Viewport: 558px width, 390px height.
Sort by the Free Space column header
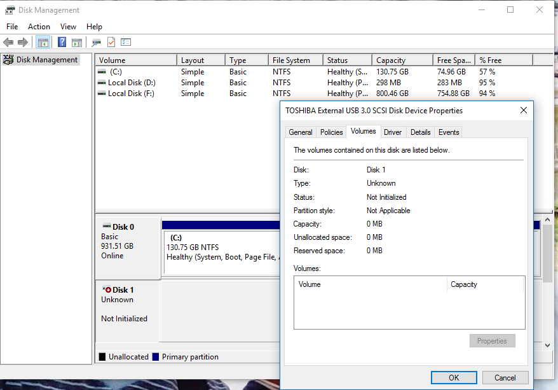(454, 60)
